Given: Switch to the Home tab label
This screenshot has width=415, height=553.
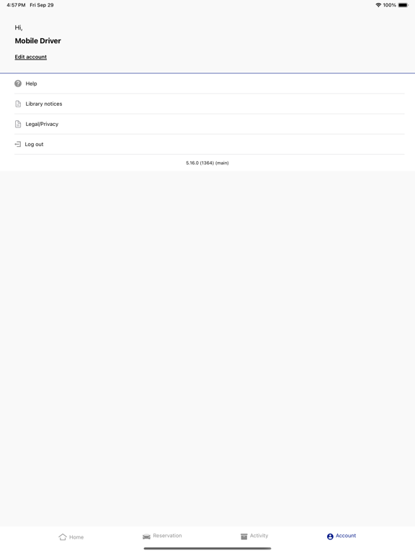Looking at the screenshot, I should pyautogui.click(x=76, y=537).
